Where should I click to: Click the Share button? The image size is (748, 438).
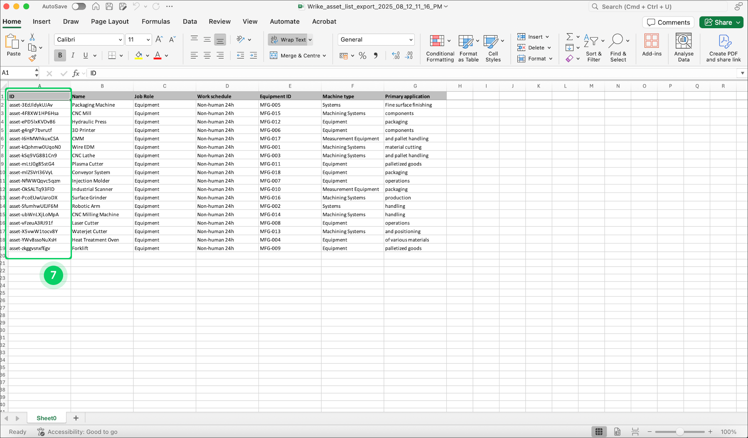721,22
